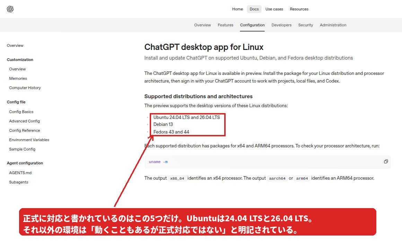The image size is (402, 248).
Task: Click the Fedora 43 and 44 list item
Action: click(x=171, y=132)
